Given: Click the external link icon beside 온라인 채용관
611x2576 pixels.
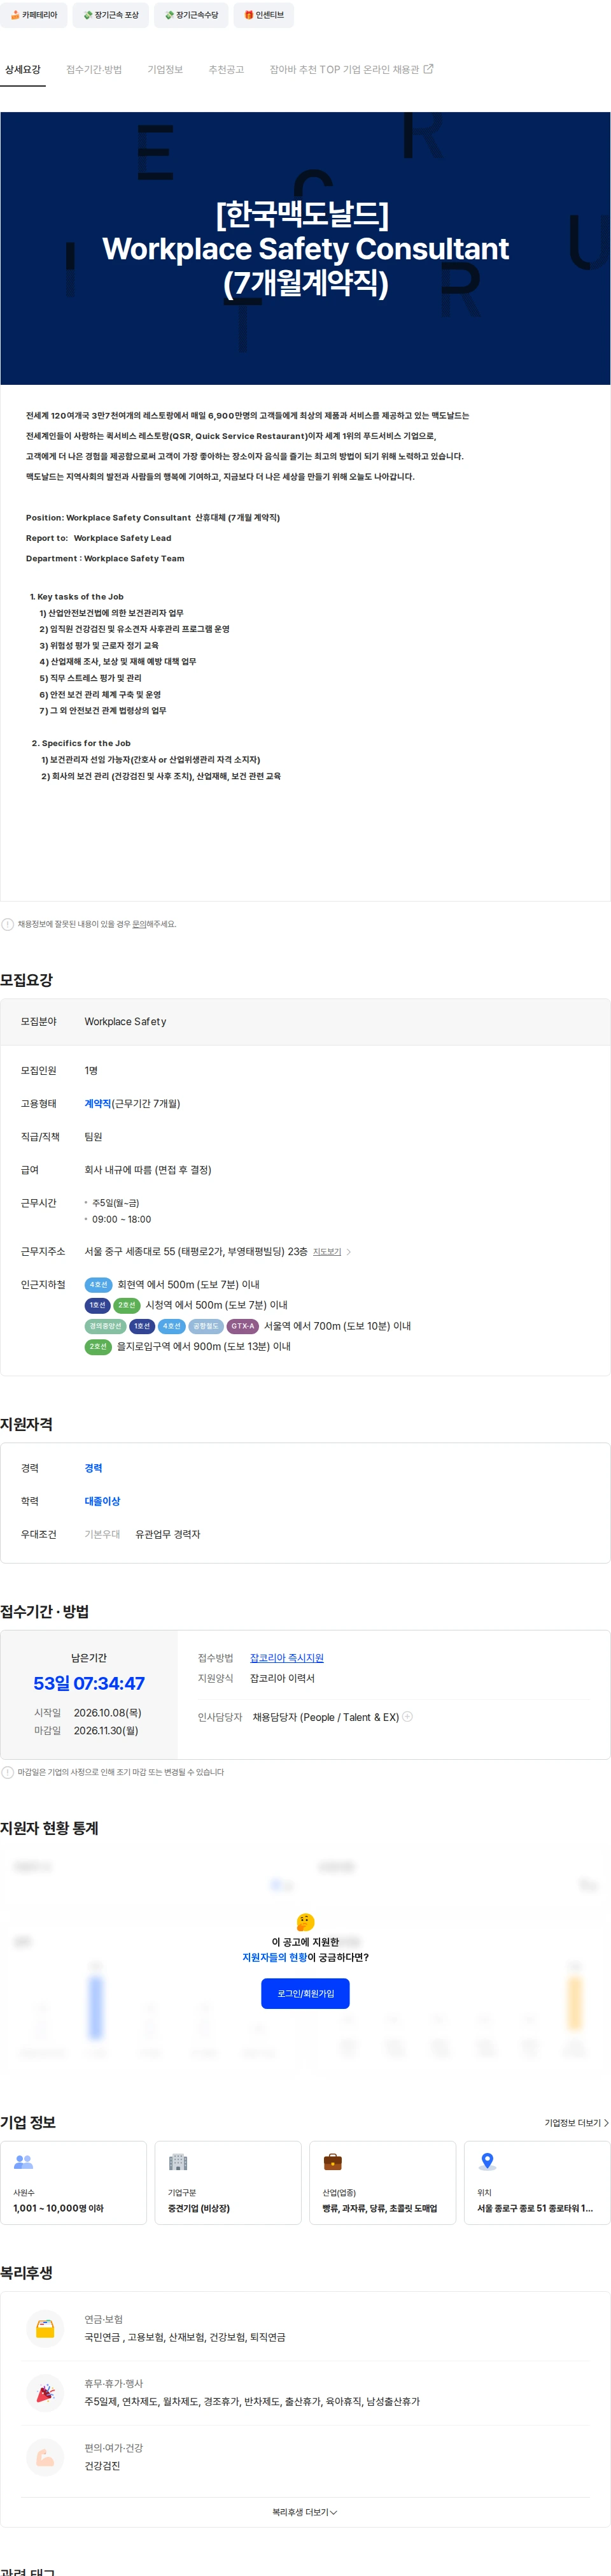Looking at the screenshot, I should pyautogui.click(x=428, y=69).
